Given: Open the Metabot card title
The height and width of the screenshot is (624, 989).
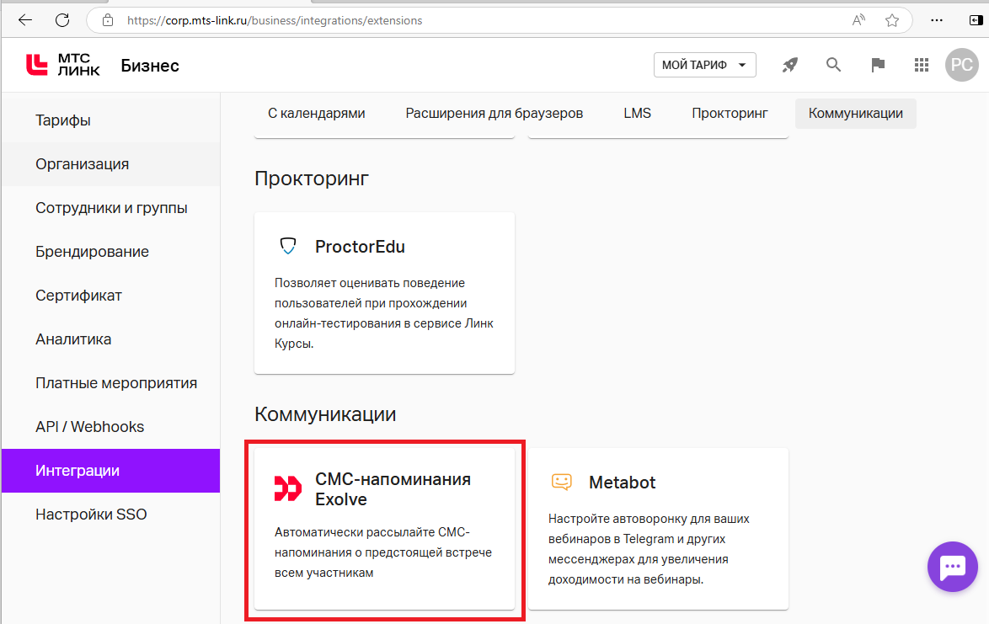Looking at the screenshot, I should pos(622,483).
